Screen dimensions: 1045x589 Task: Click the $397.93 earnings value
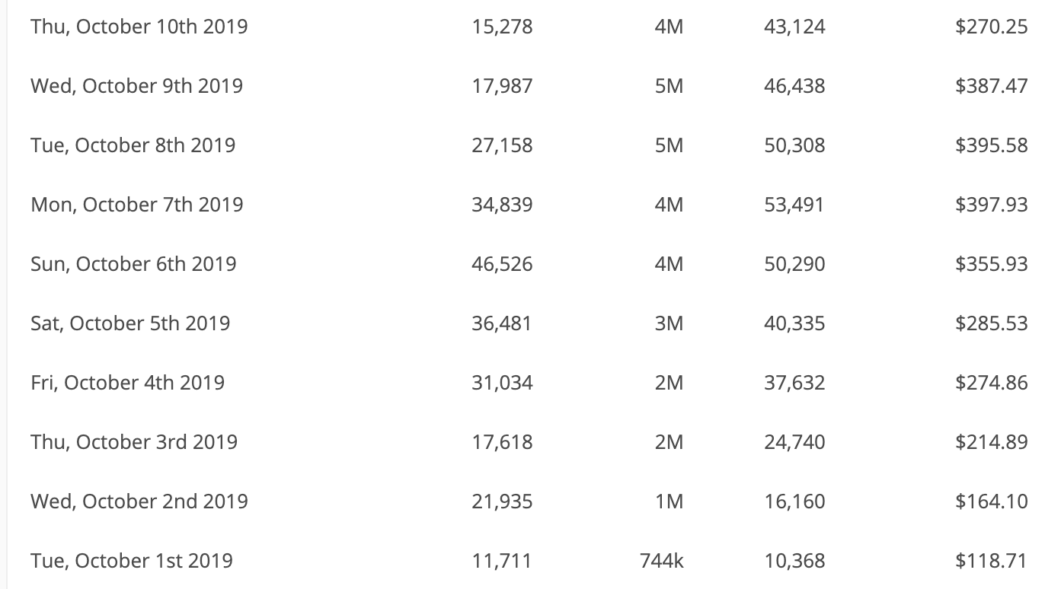(992, 205)
